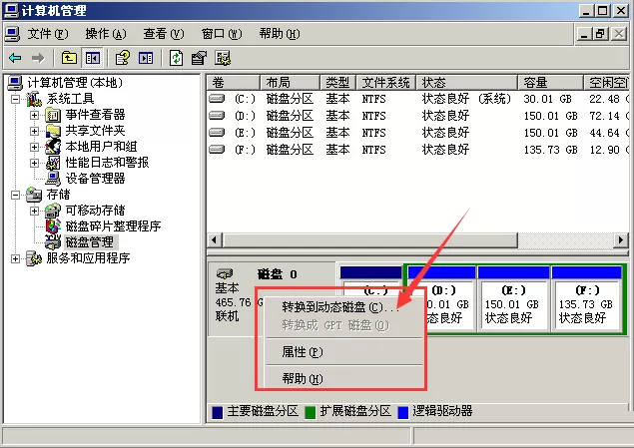Toggle the show/hide console tree toolbar icon

(x=92, y=58)
